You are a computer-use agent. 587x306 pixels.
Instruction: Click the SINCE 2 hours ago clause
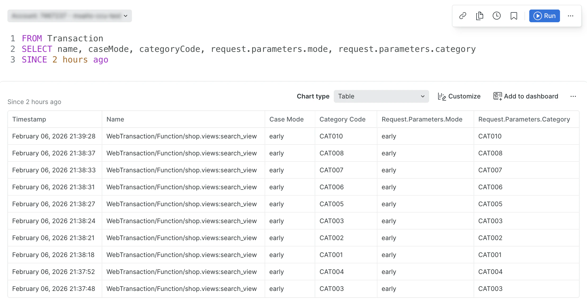tap(65, 59)
